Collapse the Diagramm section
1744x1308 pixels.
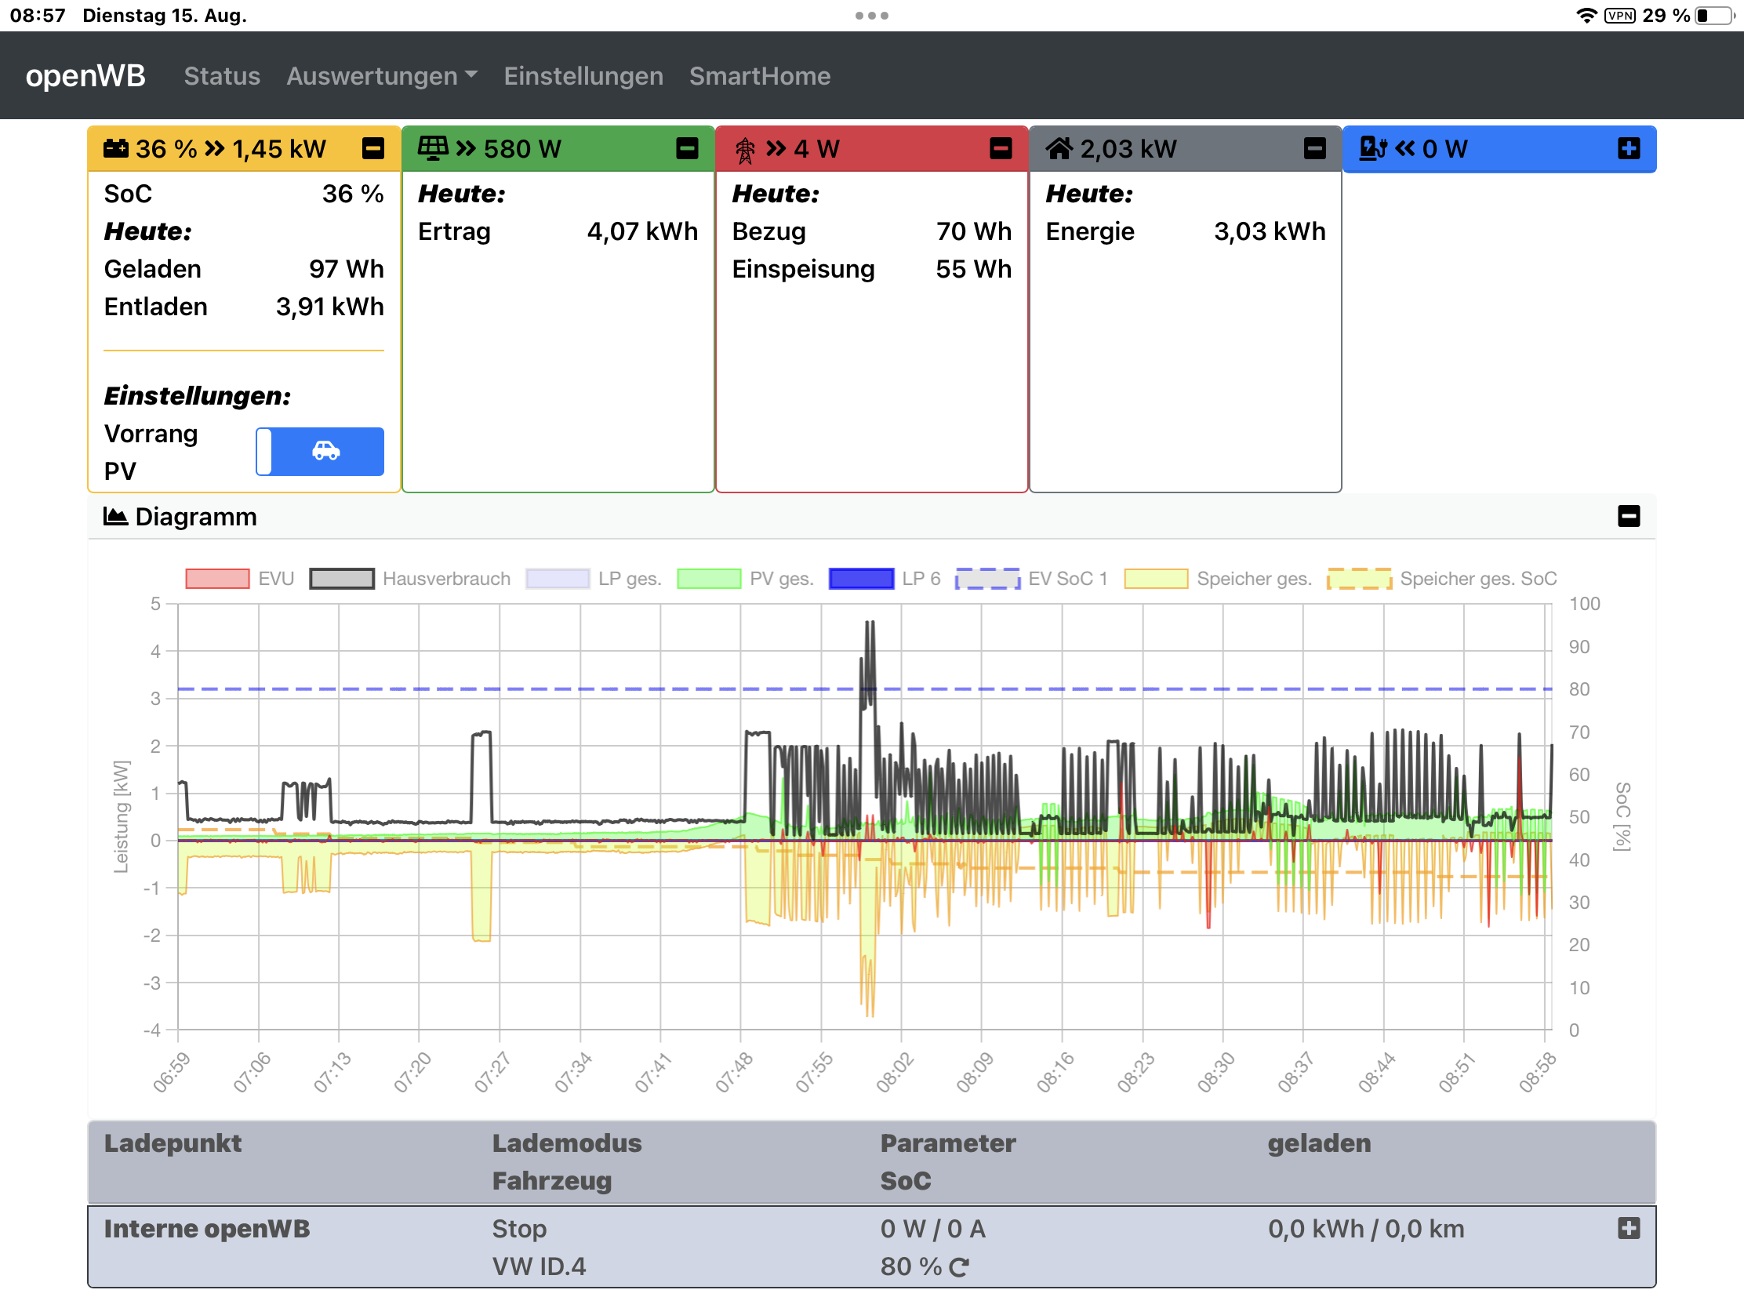pos(1628,517)
